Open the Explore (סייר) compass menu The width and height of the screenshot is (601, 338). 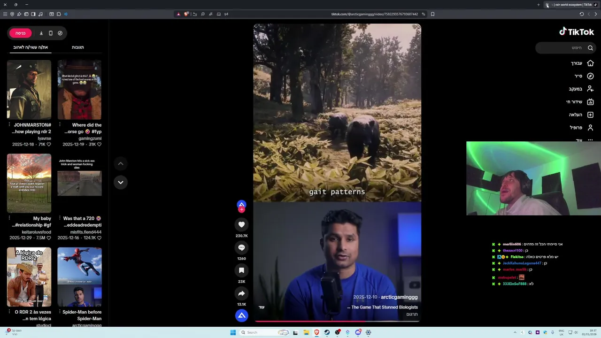pyautogui.click(x=584, y=76)
